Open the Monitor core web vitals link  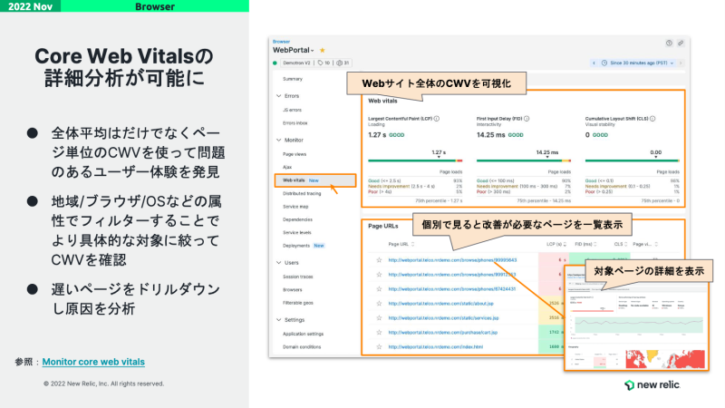point(93,362)
